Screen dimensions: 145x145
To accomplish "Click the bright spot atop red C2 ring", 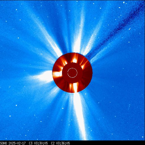I will [75, 60].
